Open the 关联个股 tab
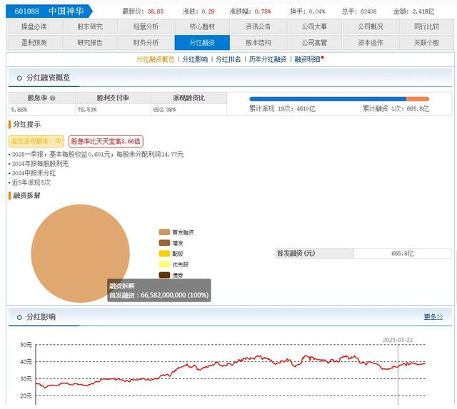The height and width of the screenshot is (409, 457). tap(427, 43)
